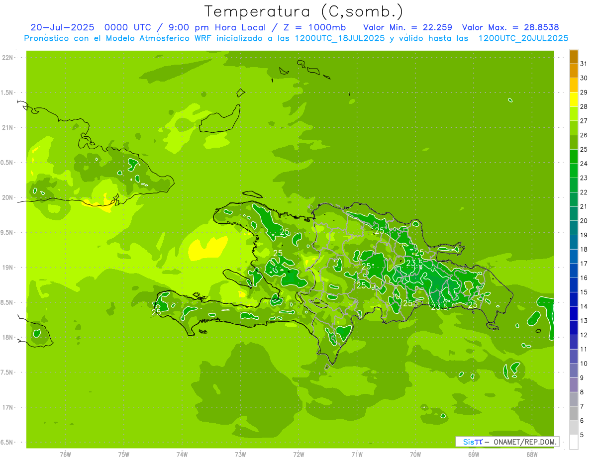Pick the orange swatch between colorbar 30 and 31
This screenshot has height=461, width=597.
click(574, 71)
